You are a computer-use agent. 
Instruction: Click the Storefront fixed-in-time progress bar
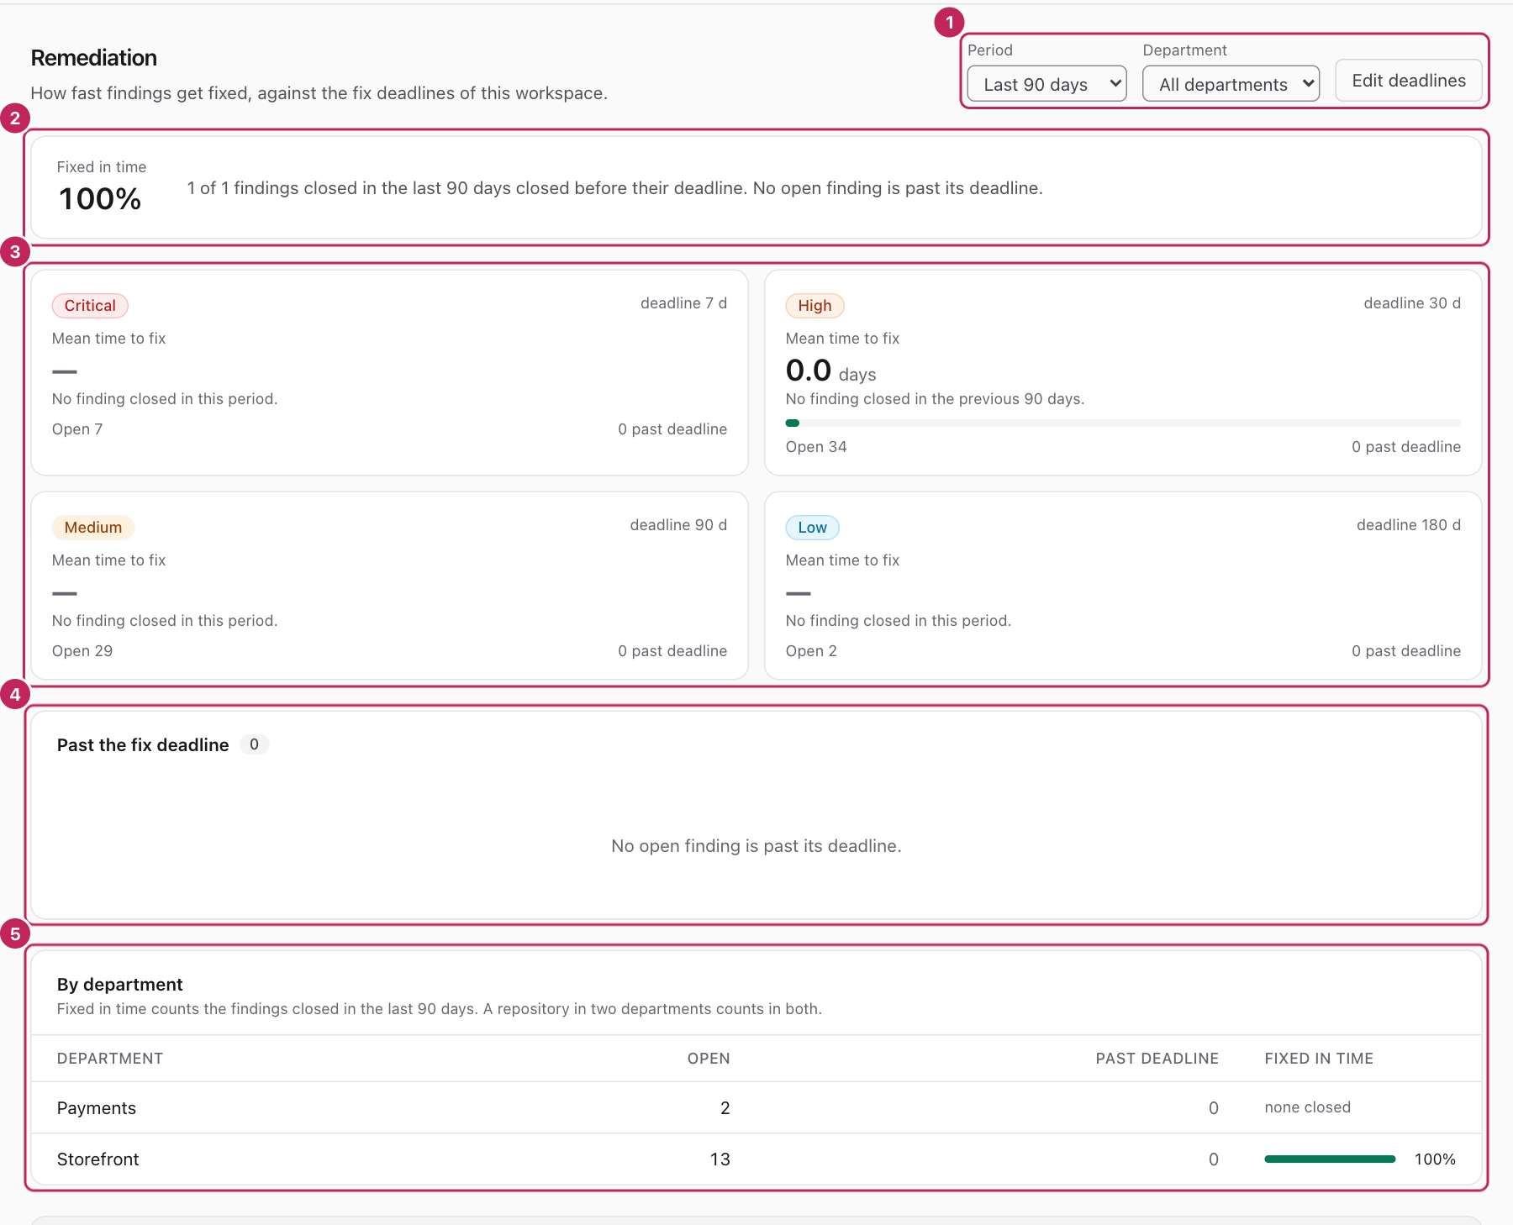[1330, 1159]
